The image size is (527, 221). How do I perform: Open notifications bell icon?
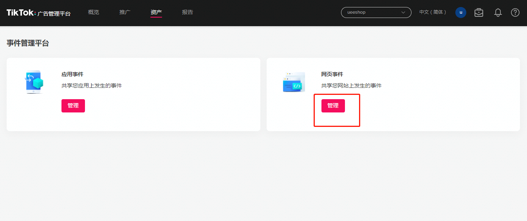[x=498, y=12]
